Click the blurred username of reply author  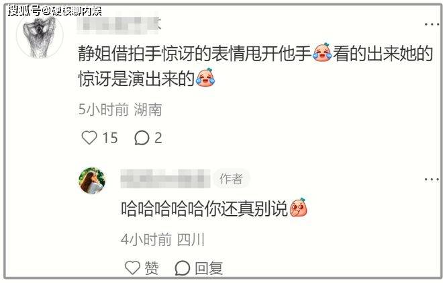coord(165,179)
